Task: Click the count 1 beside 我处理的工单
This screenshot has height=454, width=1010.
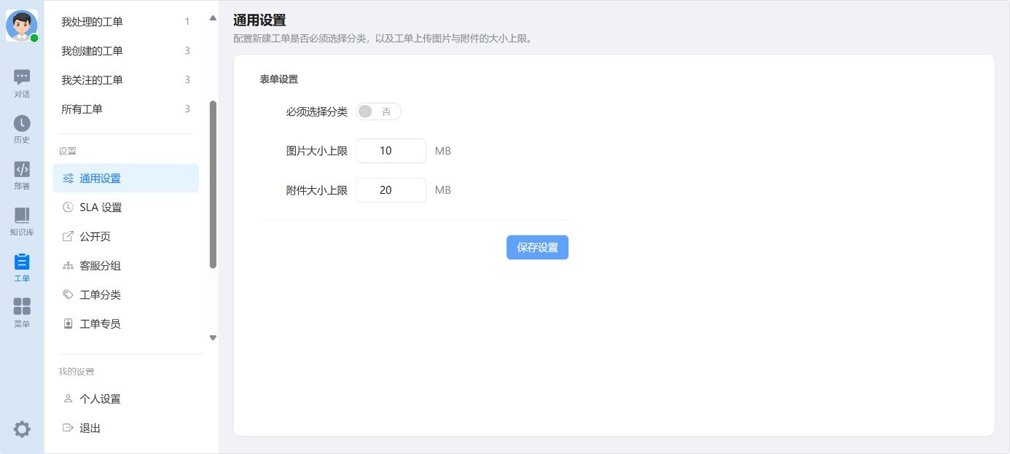Action: click(x=187, y=22)
